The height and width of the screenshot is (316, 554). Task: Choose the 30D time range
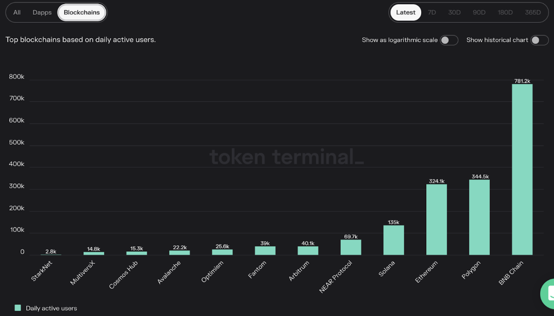point(454,12)
